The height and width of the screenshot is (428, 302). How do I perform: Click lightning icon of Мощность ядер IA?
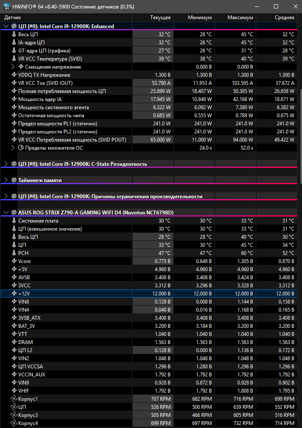14,99
